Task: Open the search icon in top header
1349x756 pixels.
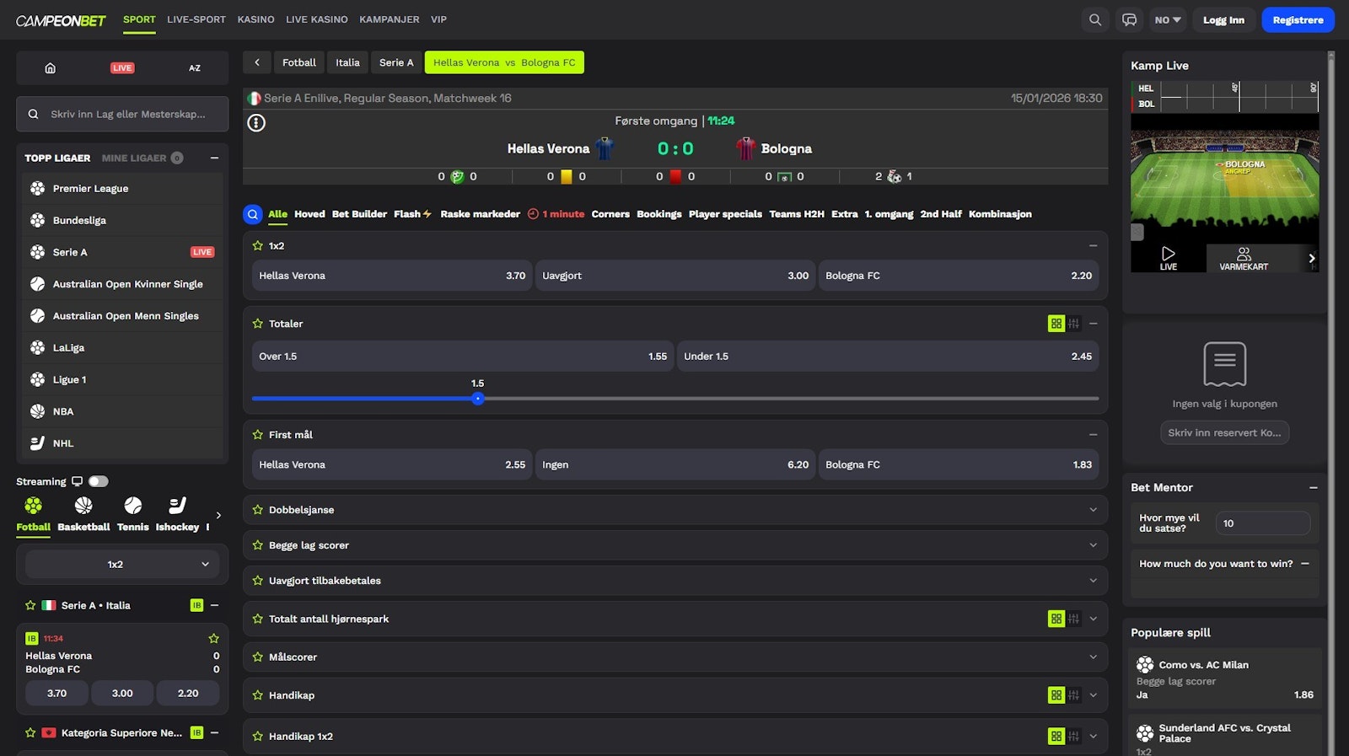Action: [1094, 19]
